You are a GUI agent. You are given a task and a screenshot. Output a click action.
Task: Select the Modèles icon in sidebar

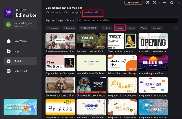pyautogui.click(x=8, y=61)
